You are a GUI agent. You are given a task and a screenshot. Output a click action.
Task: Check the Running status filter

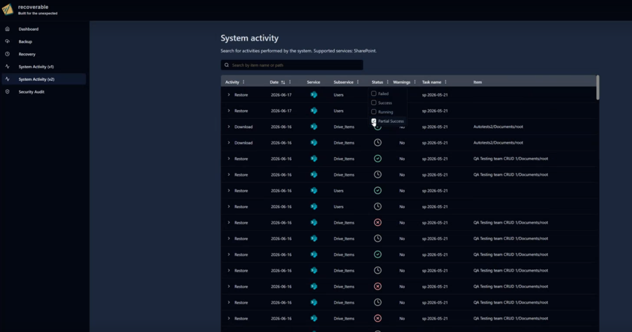point(373,112)
